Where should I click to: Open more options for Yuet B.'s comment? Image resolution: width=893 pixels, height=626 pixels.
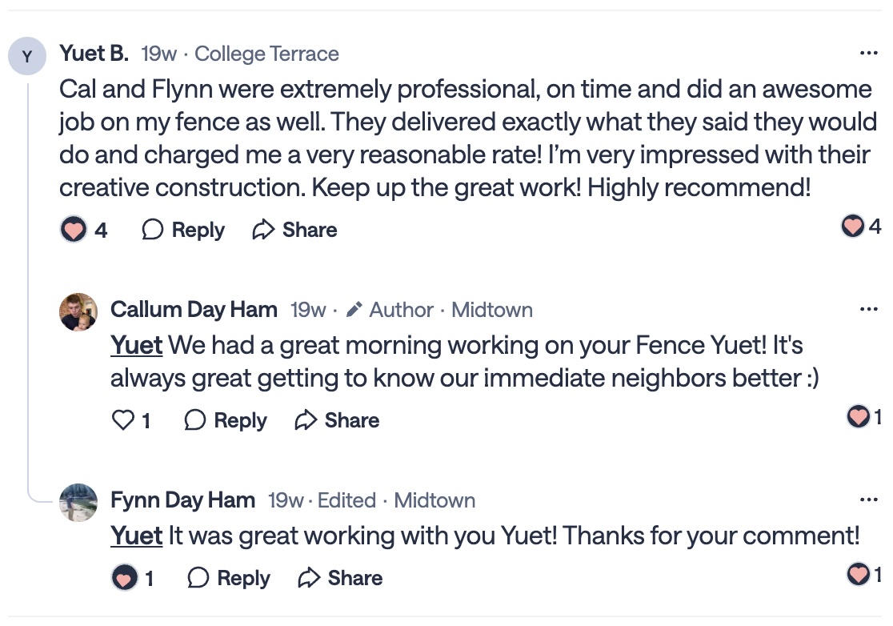[x=868, y=54]
